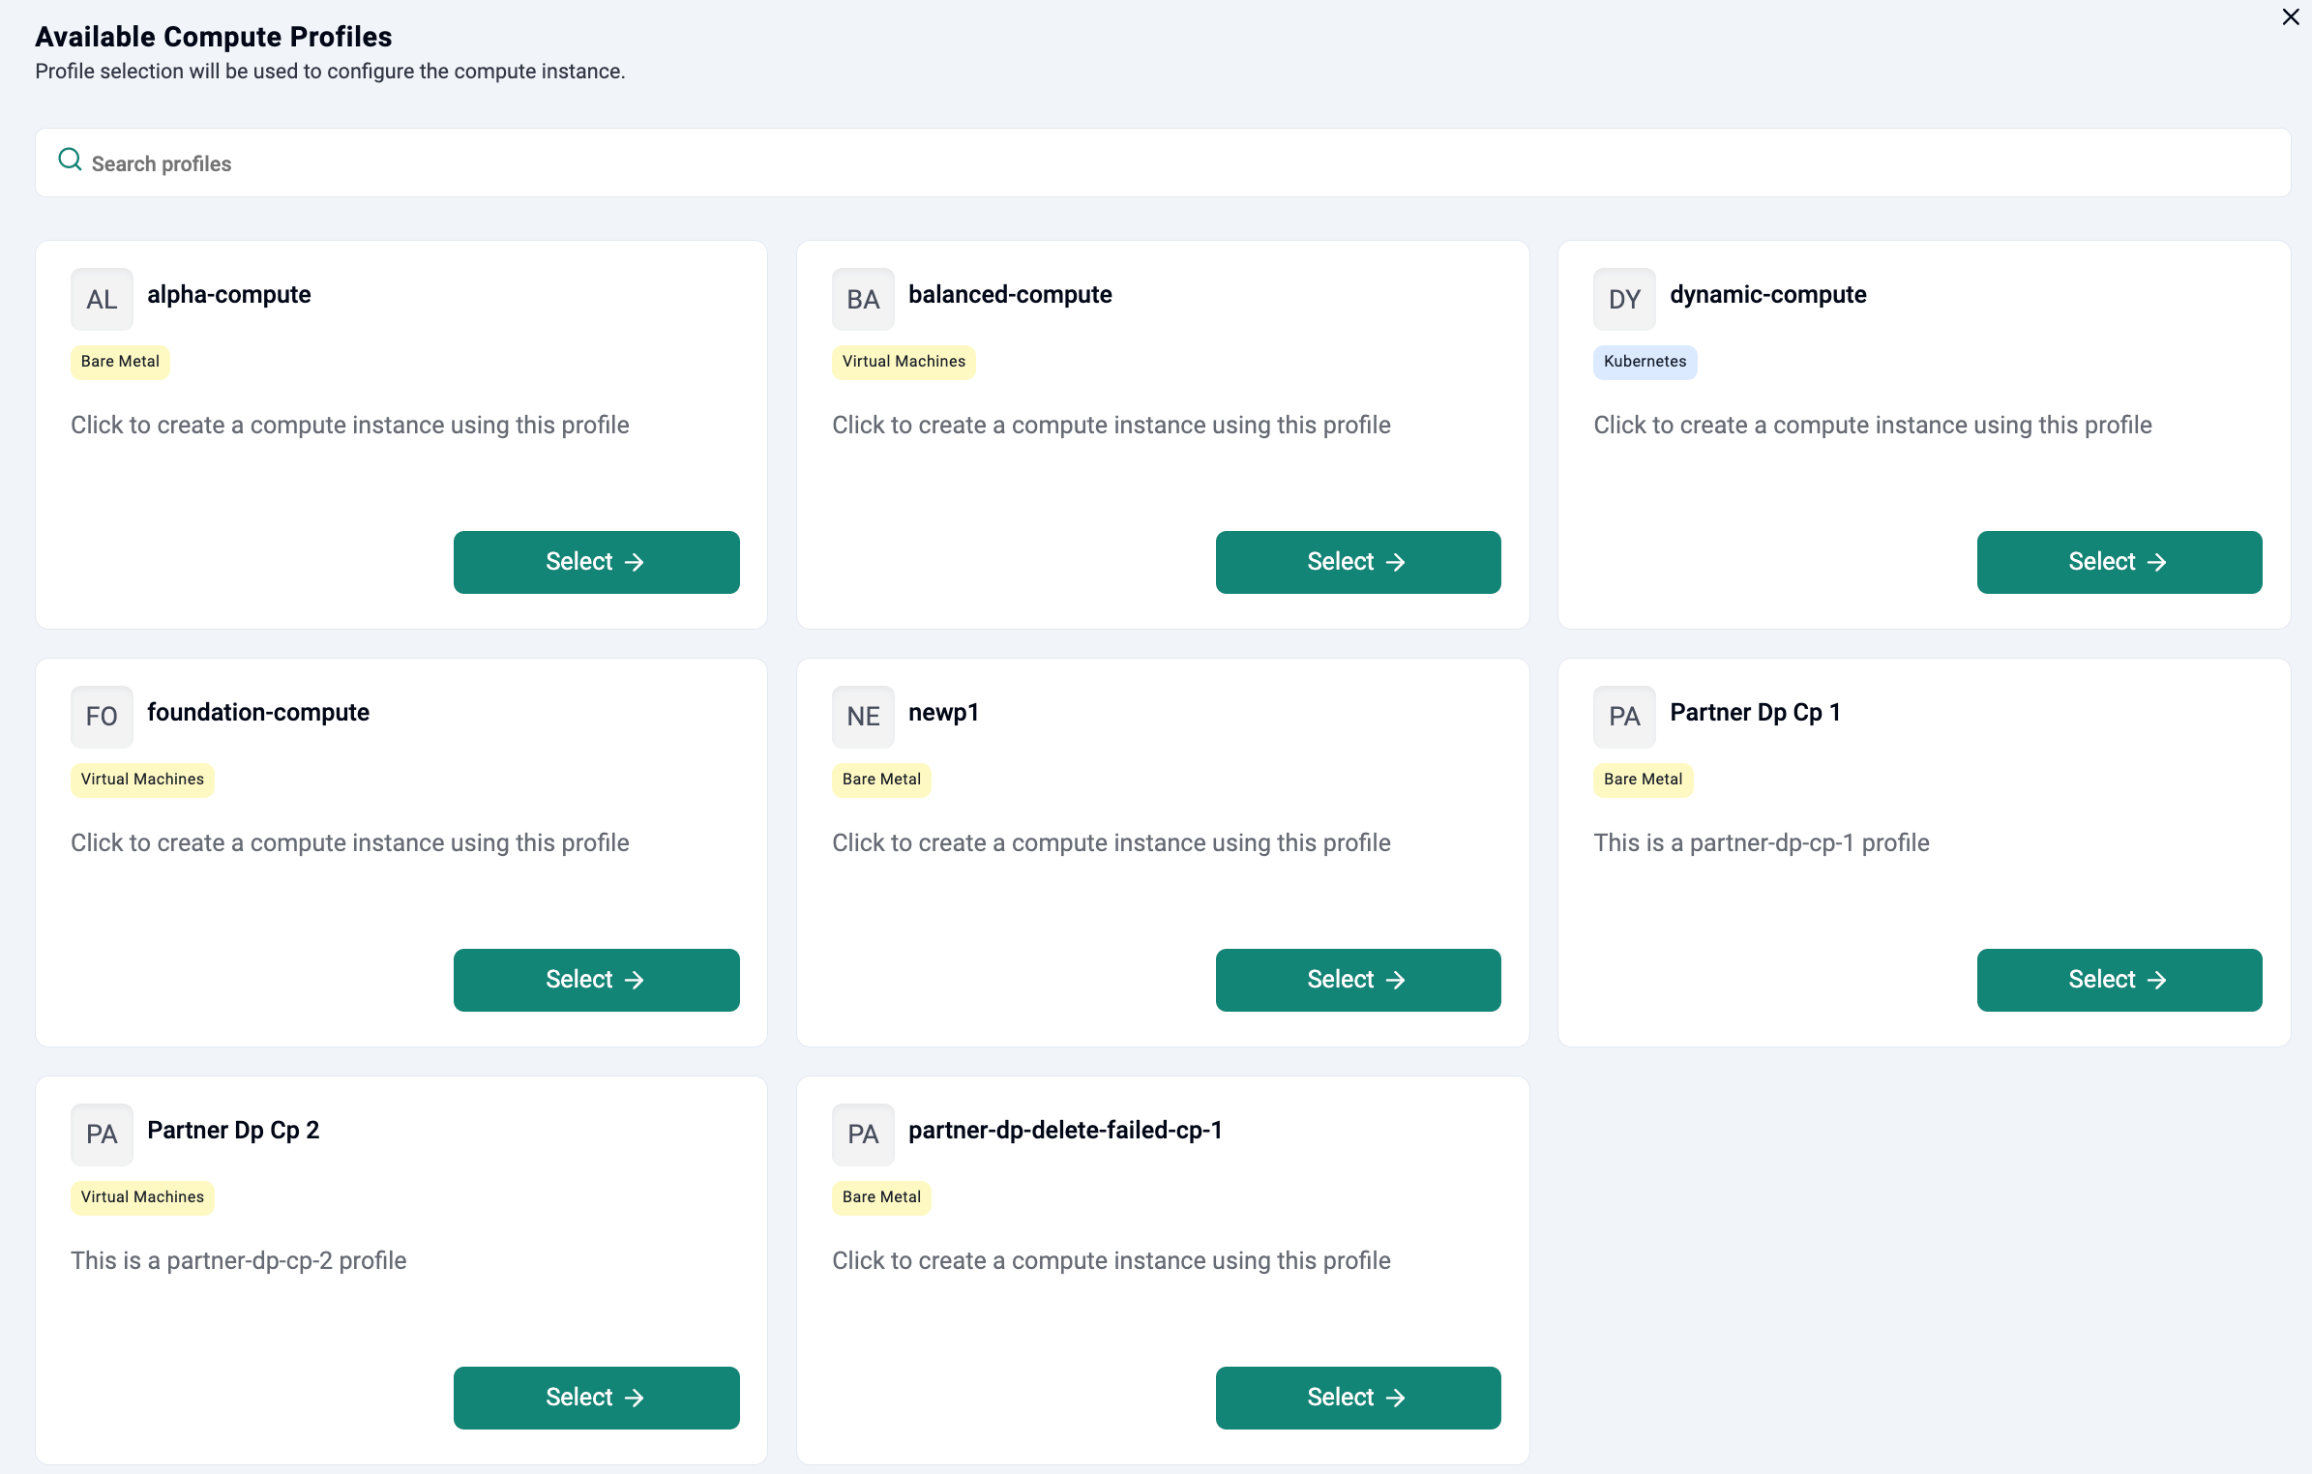The width and height of the screenshot is (2312, 1474).
Task: Select the Partner Dp Cp 1 profile
Action: [x=2119, y=980]
